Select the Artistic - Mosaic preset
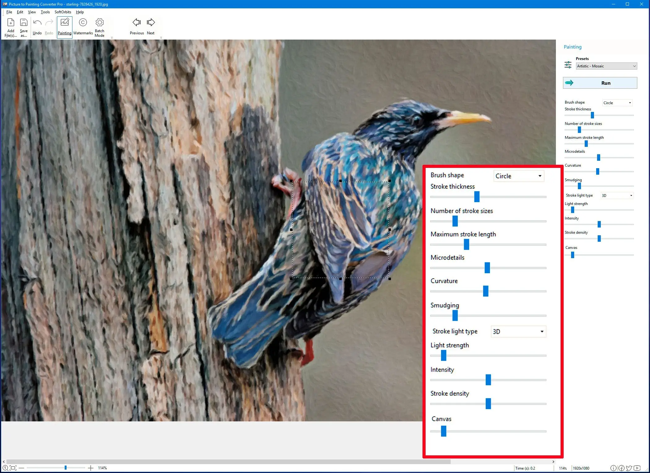Image resolution: width=650 pixels, height=473 pixels. pos(605,66)
